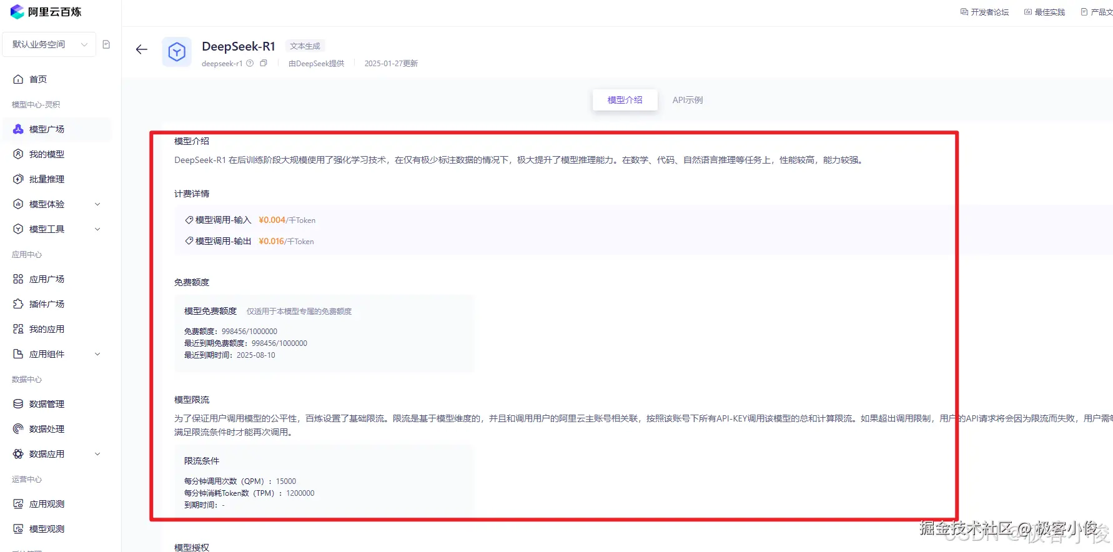Click the 模型授权 section heading
1113x552 pixels.
pyautogui.click(x=192, y=548)
